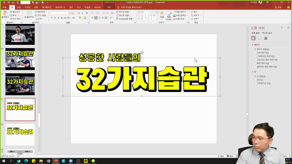Collapse the Fill (채우기) section
Image resolution: width=292 pixels, height=164 pixels.
tap(253, 45)
